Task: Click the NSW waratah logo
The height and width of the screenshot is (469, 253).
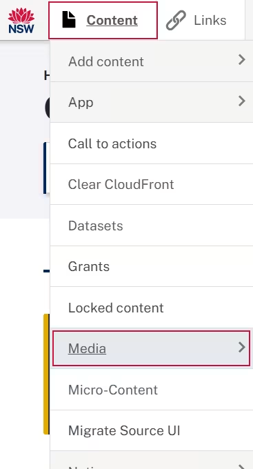Action: (x=21, y=21)
